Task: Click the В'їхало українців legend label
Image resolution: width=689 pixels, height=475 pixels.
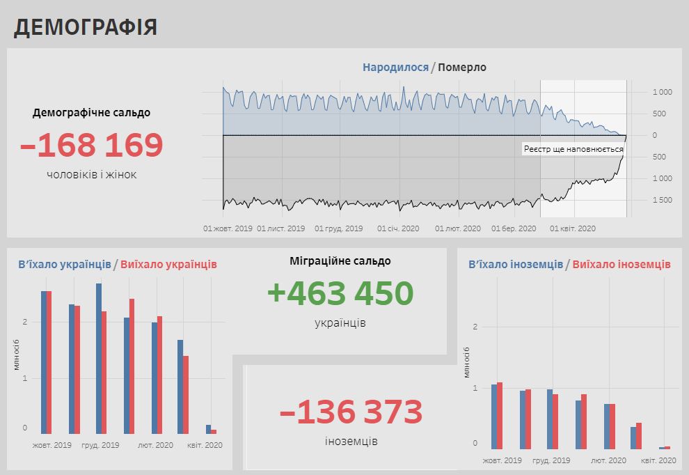Action: coord(64,265)
